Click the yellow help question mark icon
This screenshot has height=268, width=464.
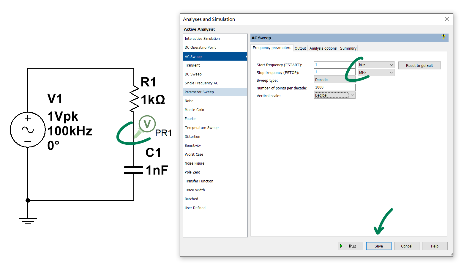444,37
